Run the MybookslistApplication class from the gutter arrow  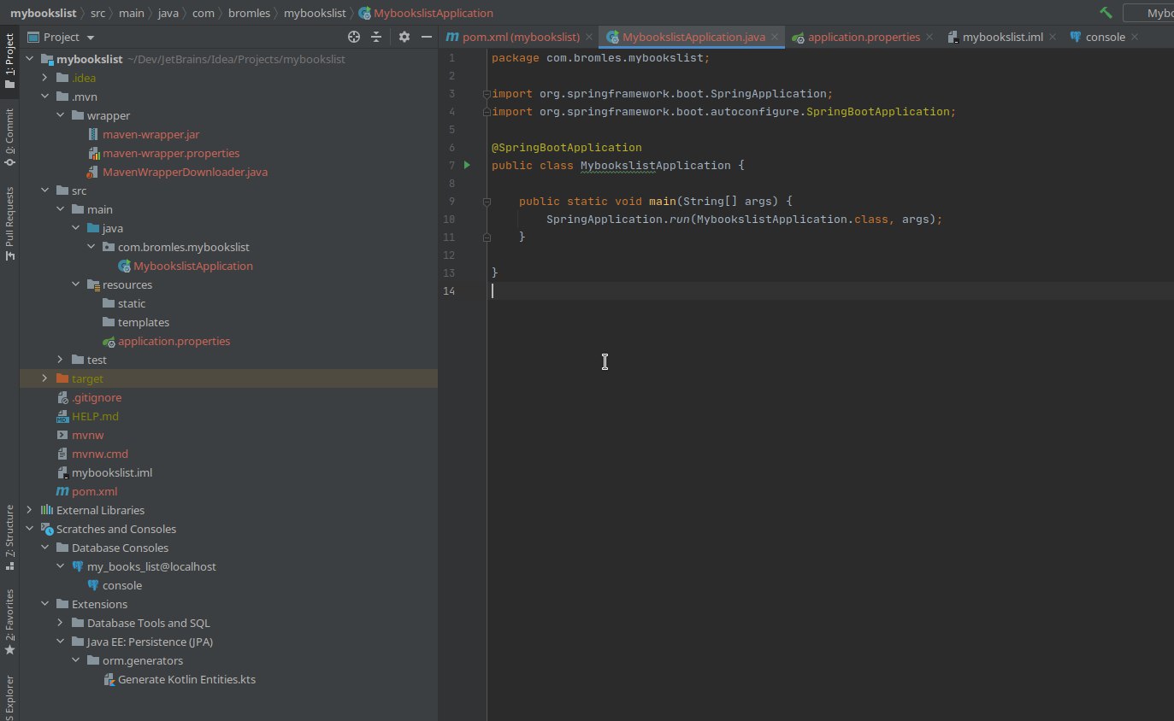[x=467, y=165]
